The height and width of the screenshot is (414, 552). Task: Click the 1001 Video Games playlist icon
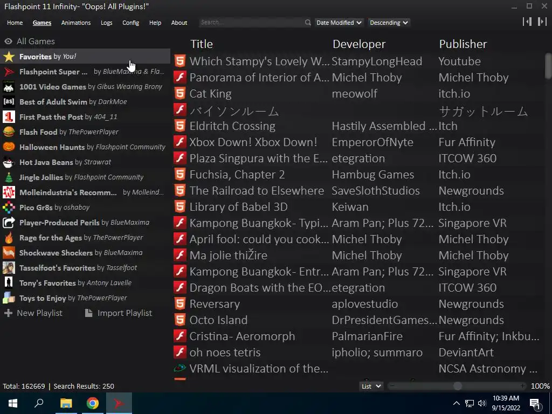pyautogui.click(x=9, y=87)
